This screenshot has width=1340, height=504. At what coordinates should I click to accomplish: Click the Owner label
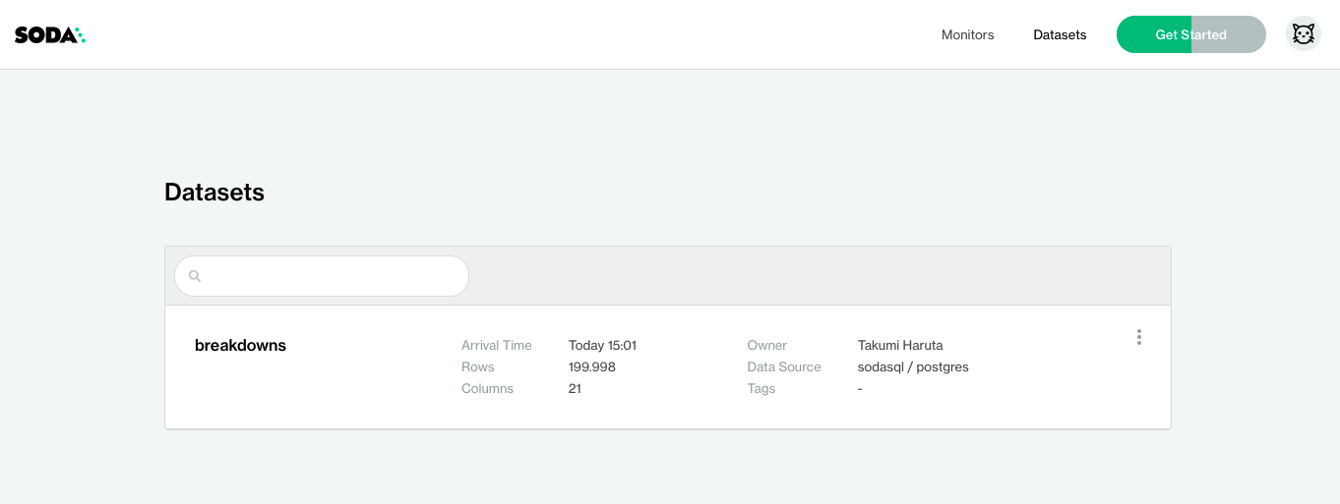pos(766,346)
